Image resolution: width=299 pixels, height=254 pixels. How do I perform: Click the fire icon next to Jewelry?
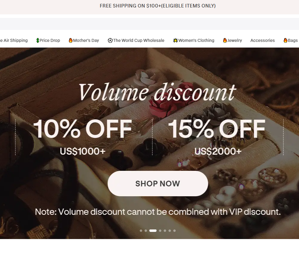(225, 40)
